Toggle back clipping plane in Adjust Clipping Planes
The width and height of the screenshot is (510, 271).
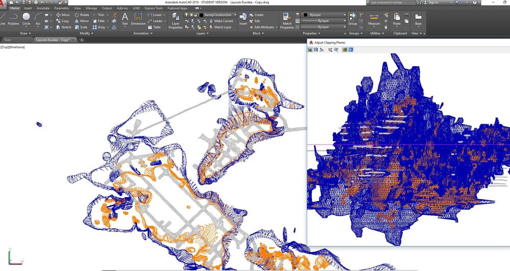coord(351,50)
